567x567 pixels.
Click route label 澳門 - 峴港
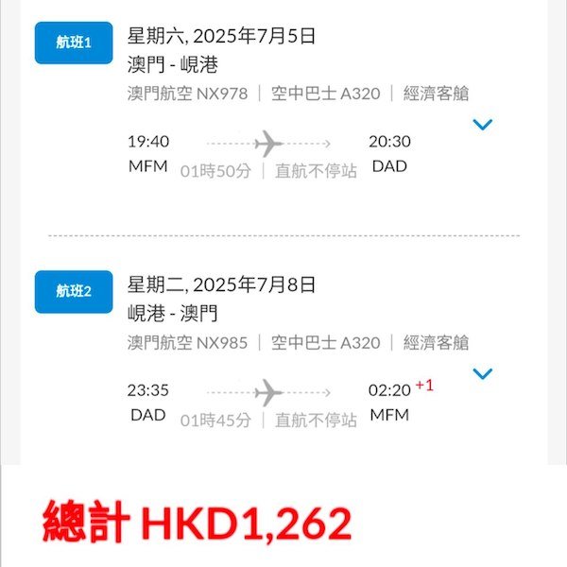pos(173,65)
